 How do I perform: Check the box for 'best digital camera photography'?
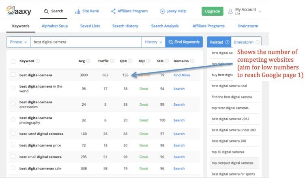(x=13, y=119)
